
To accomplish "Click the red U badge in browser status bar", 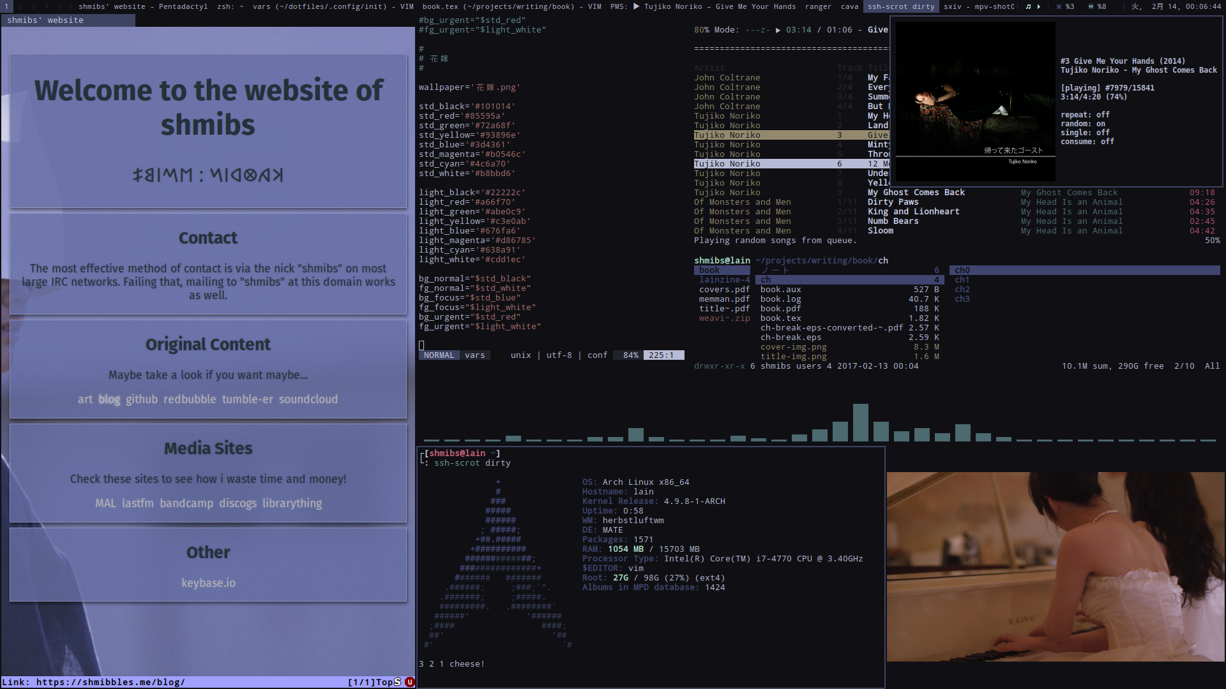I will point(409,682).
